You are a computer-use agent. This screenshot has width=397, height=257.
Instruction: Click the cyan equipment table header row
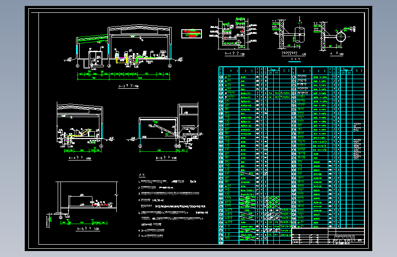[x=291, y=71]
